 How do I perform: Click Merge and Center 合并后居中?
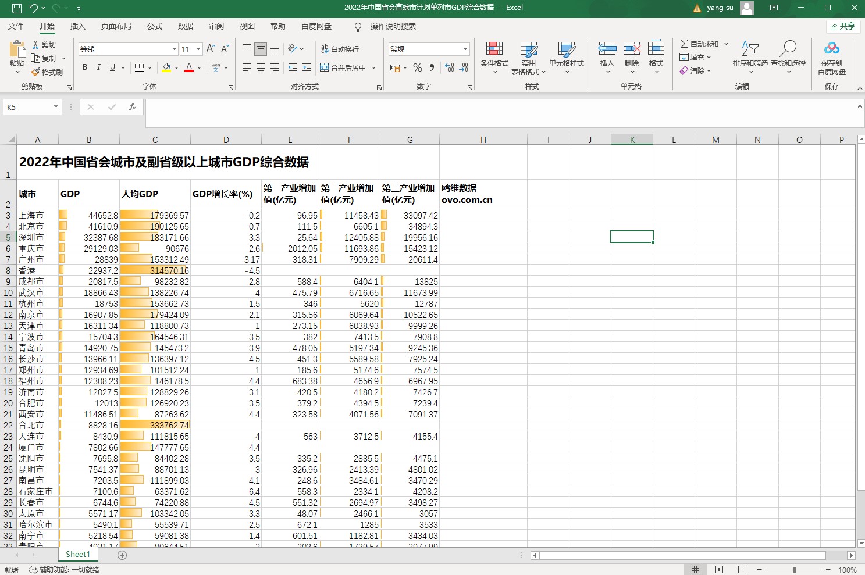(343, 67)
